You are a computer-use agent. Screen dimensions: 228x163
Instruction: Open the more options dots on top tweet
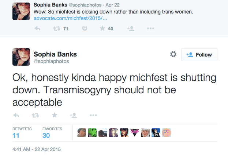coord(150,29)
